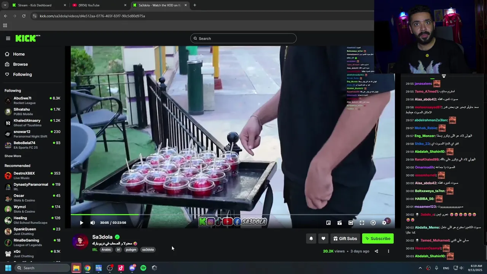Open File Explorer from taskbar
Viewport: 487px width, 274px height.
[76, 268]
